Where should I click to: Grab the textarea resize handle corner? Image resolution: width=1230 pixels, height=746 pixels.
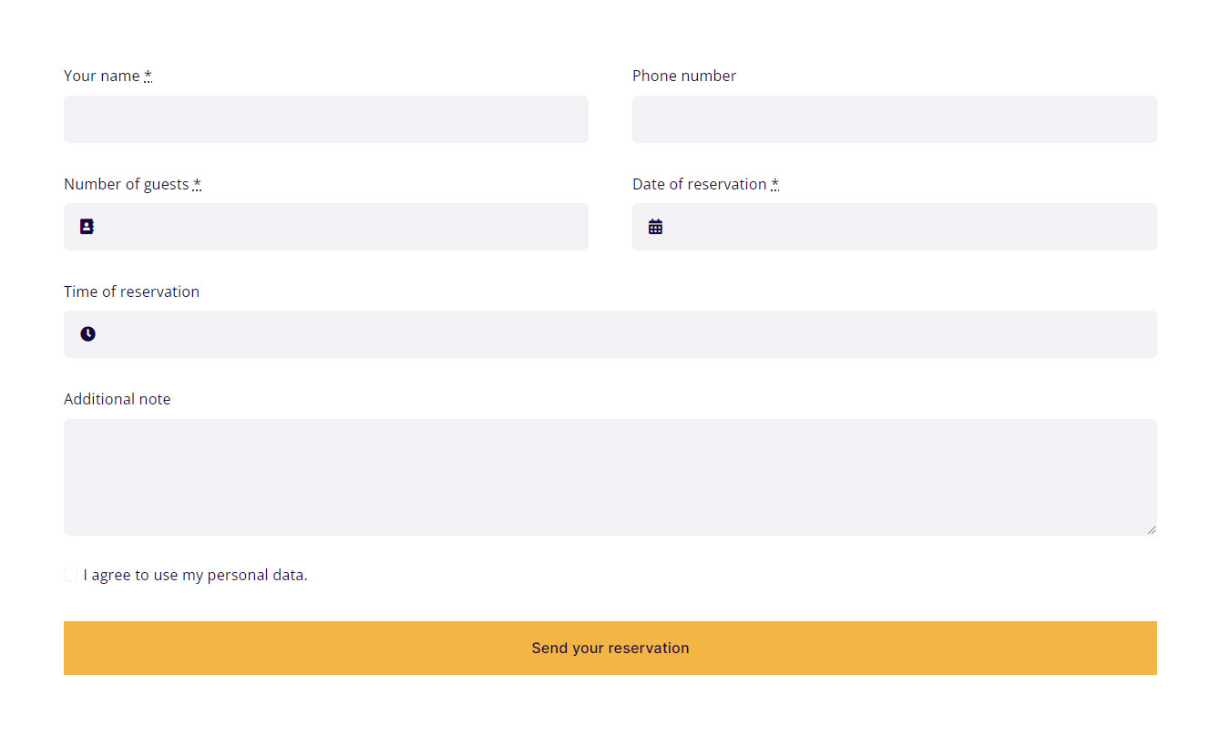[1151, 529]
